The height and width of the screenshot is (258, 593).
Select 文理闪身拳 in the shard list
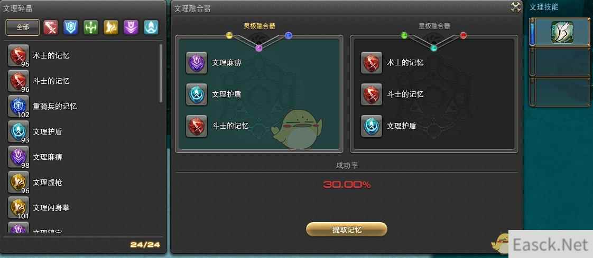click(x=83, y=208)
